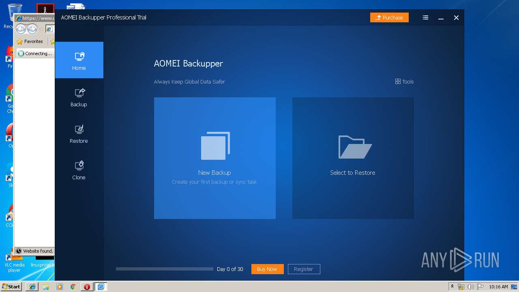Click Forward button in Internet Explorer
Image resolution: width=519 pixels, height=292 pixels.
(x=32, y=29)
